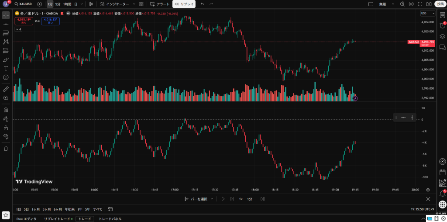Click the replay speed 1x control
The image size is (447, 222).
241,199
